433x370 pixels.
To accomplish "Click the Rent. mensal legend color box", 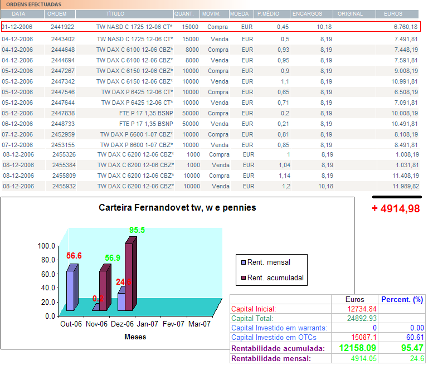I will click(244, 262).
